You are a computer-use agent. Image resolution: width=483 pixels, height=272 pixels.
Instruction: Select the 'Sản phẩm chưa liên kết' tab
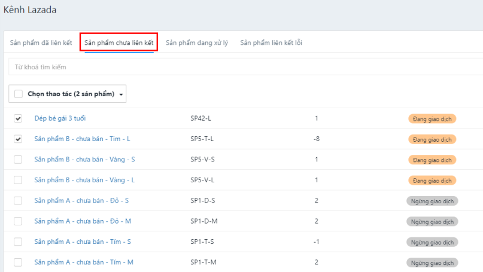point(119,42)
